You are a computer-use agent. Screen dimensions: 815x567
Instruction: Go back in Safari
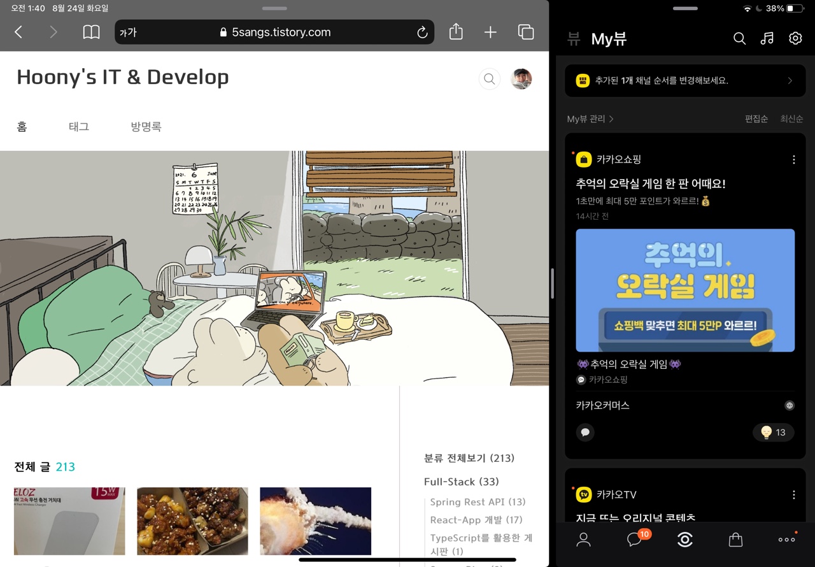click(18, 32)
